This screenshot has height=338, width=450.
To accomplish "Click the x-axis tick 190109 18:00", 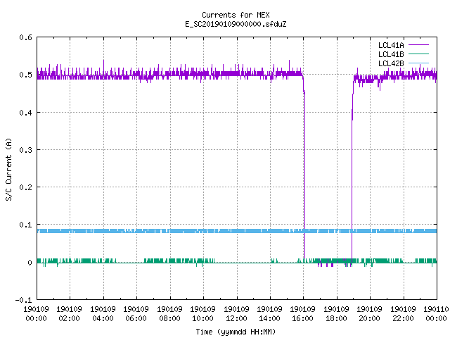I will 336,314.
